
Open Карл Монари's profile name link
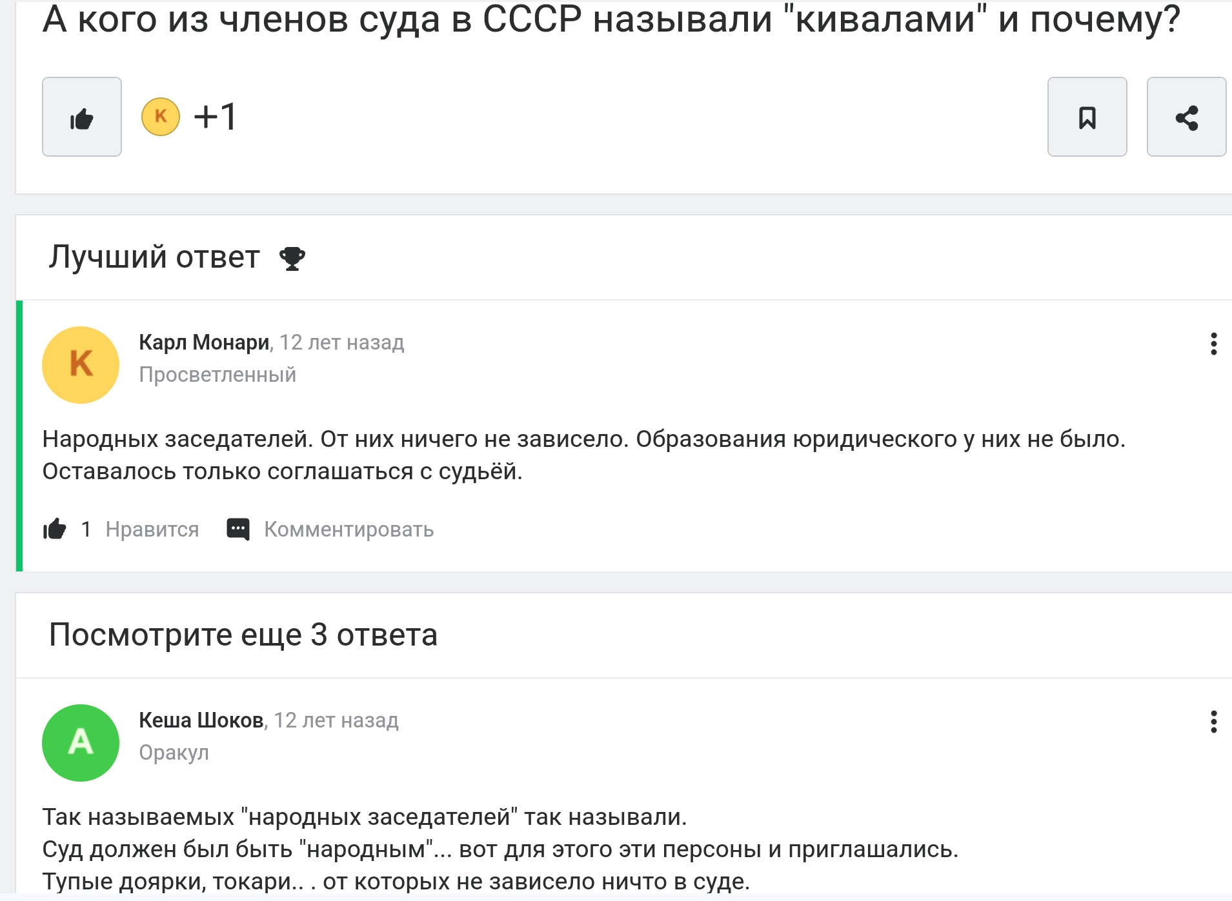click(x=205, y=342)
